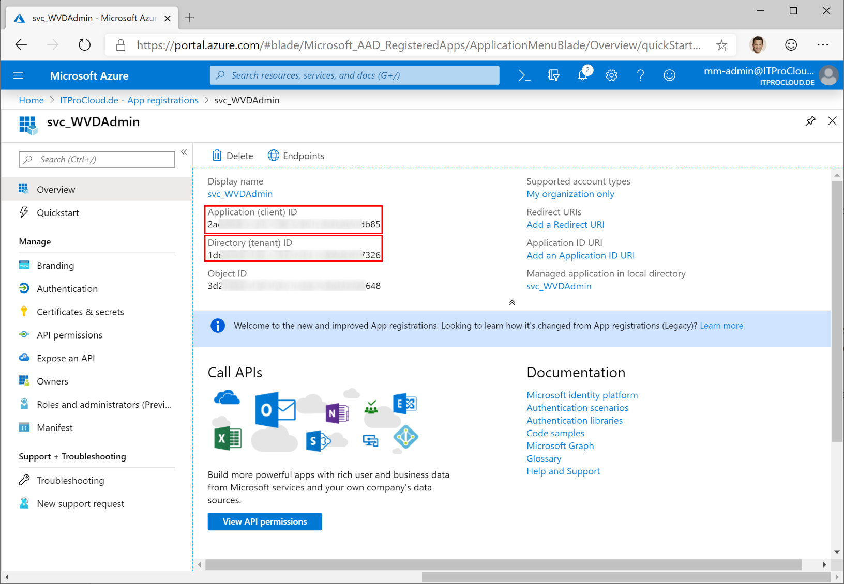Viewport: 844px width, 584px height.
Task: Open the Microsoft Graph link
Action: pos(560,445)
